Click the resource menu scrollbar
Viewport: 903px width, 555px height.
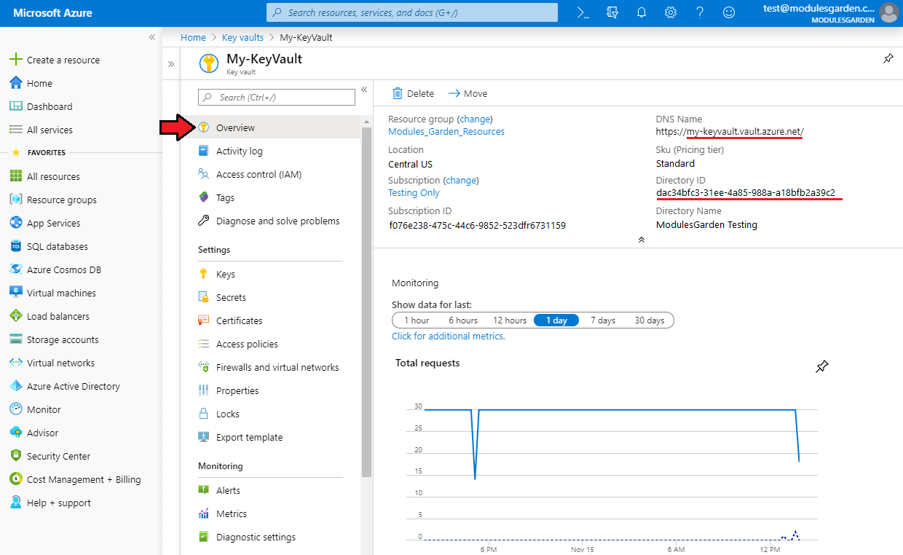point(366,301)
